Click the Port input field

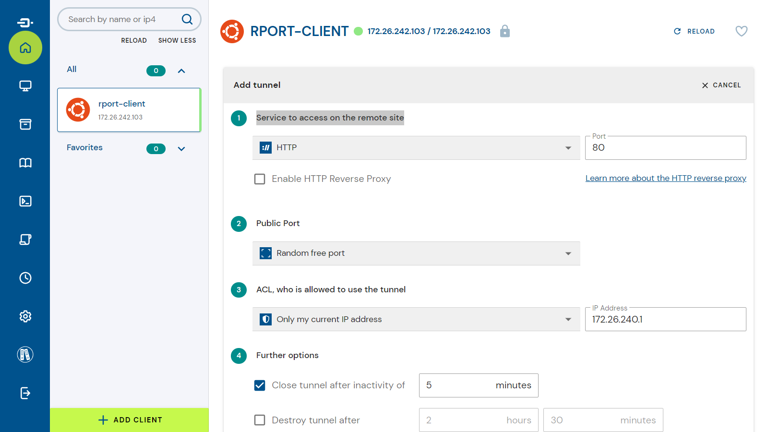(x=665, y=148)
